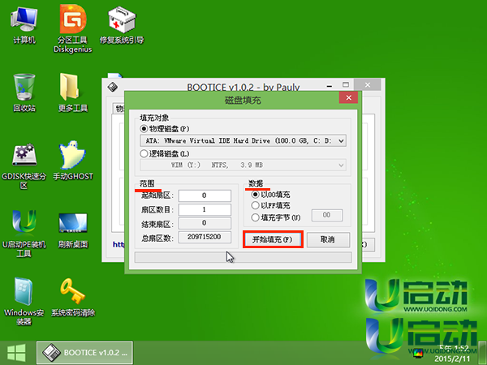Select 物理磁盘(P) radio button
This screenshot has width=487, height=365.
click(144, 128)
